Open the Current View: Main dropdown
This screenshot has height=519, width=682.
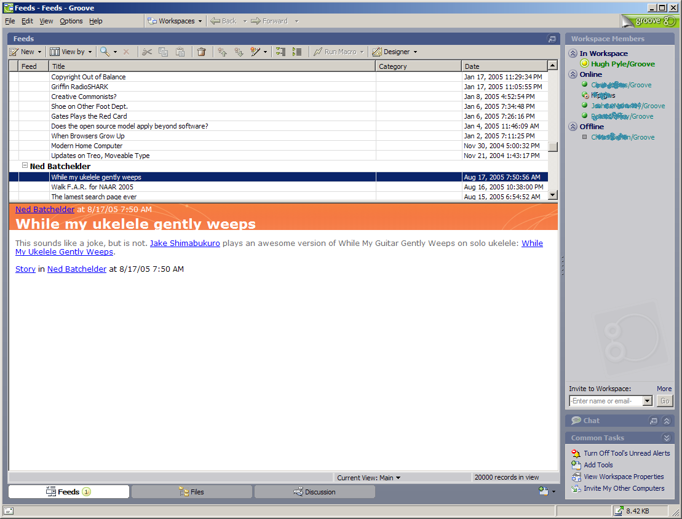pos(369,477)
